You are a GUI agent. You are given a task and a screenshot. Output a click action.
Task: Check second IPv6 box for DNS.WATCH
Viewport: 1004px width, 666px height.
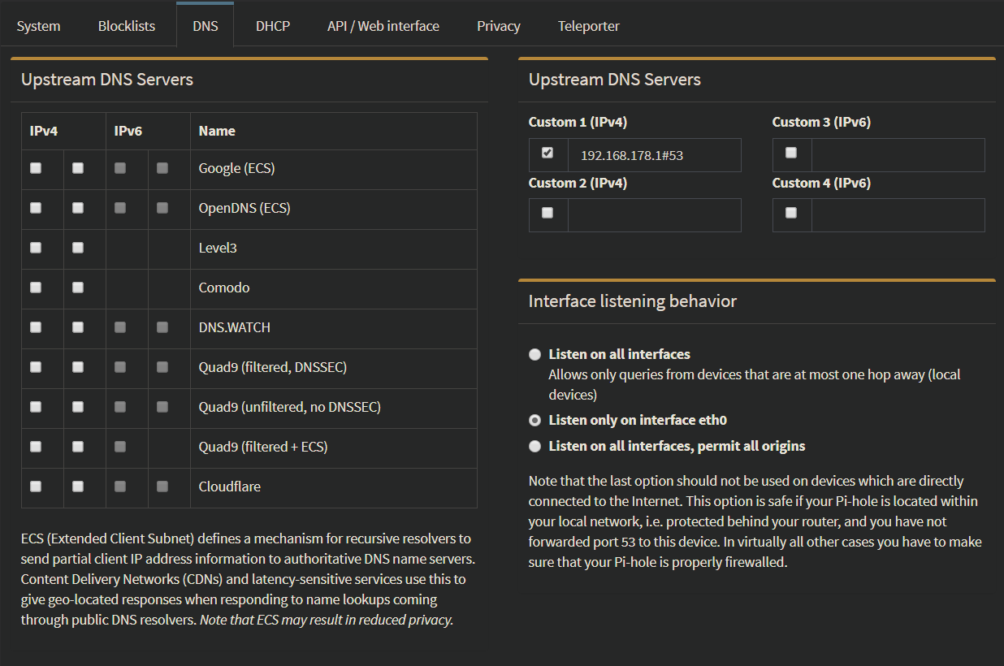point(162,327)
